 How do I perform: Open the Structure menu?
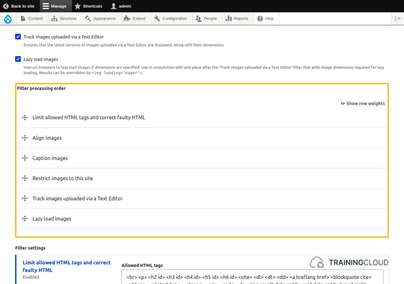click(65, 19)
